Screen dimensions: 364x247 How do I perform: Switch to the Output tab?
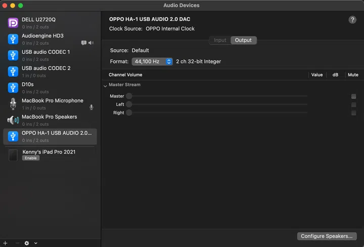coord(244,40)
